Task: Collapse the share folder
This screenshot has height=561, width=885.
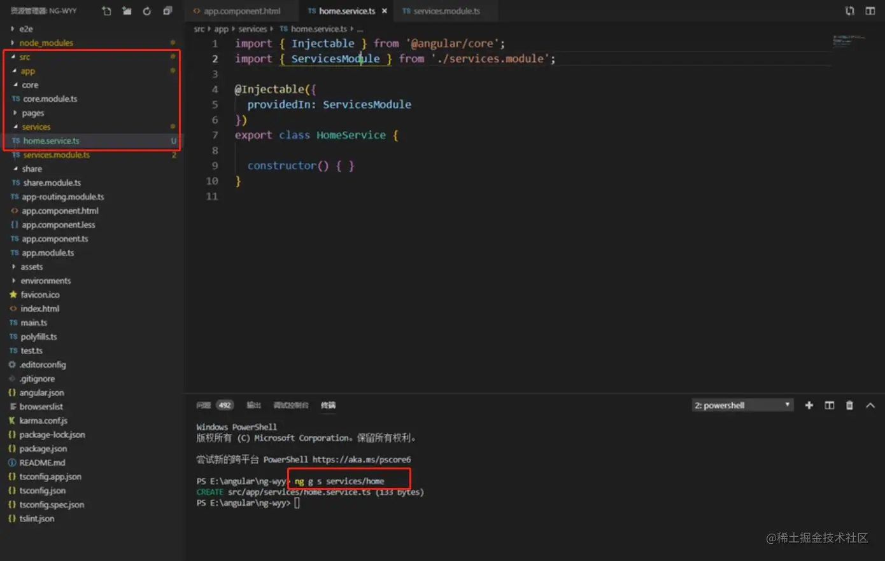Action: click(31, 169)
